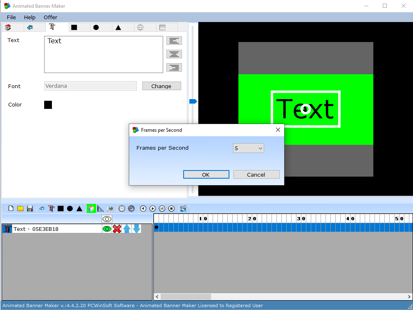Add an image layer from toolbar

(x=42, y=208)
